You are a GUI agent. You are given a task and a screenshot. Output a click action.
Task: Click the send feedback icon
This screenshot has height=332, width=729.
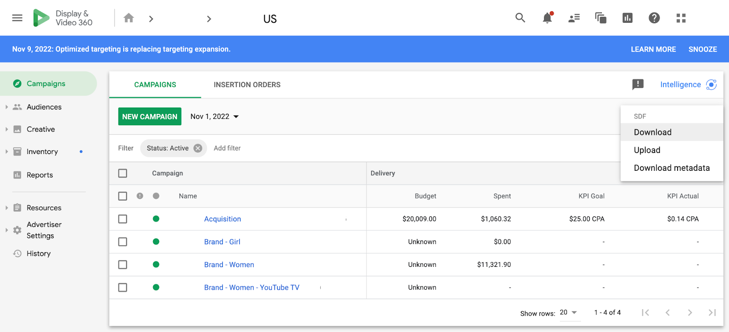[x=638, y=84]
